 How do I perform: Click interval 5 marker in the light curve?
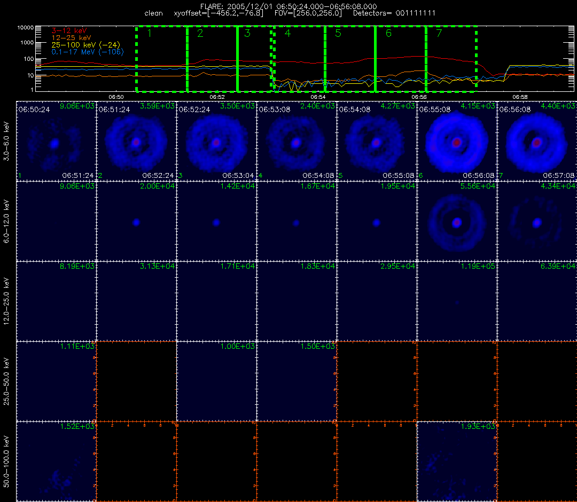338,34
